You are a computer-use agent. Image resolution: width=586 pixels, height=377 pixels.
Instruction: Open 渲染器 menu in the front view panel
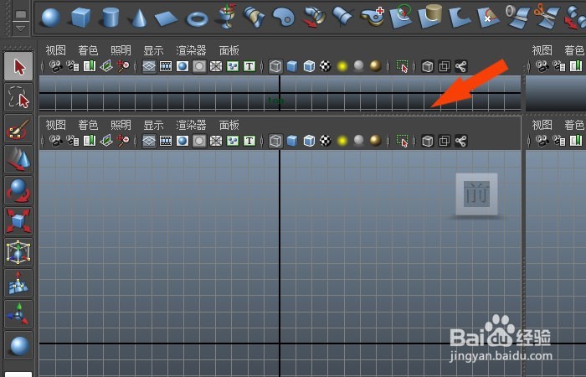(191, 125)
